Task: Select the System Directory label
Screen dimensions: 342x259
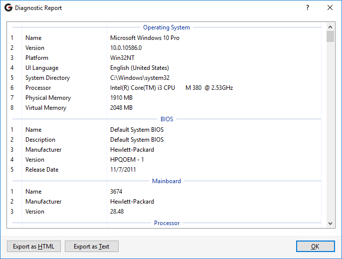Action: [x=47, y=78]
